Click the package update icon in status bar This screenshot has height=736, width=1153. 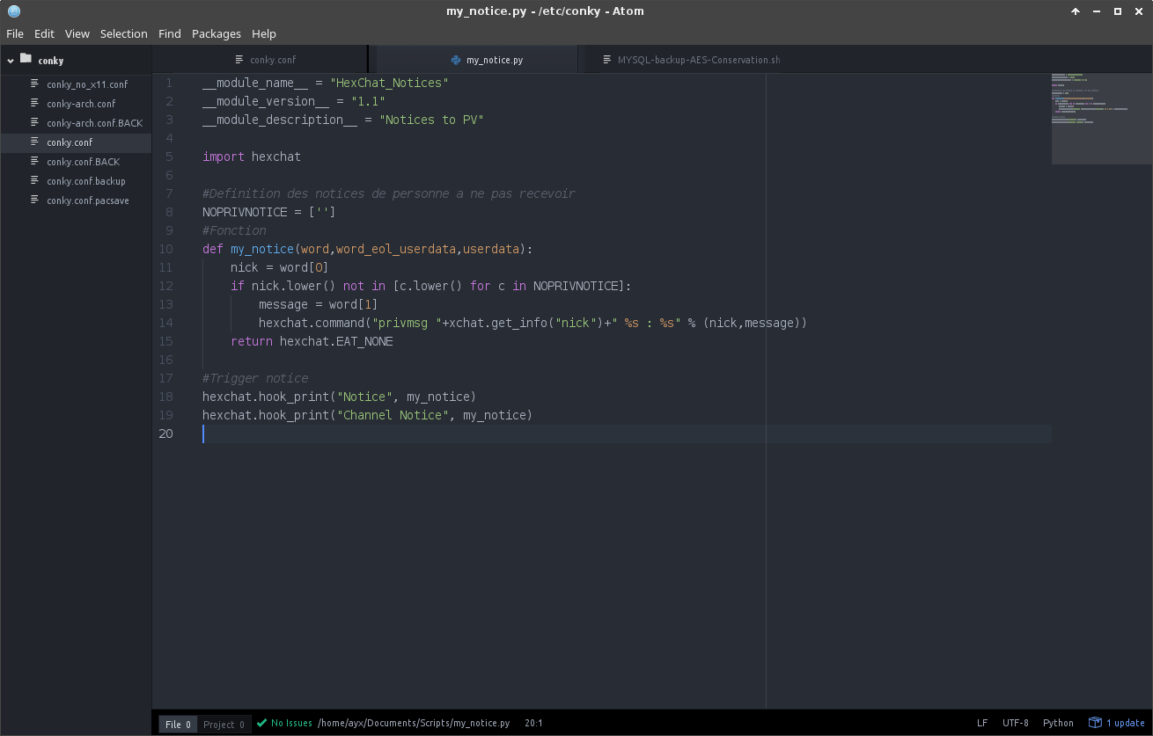[x=1095, y=723]
